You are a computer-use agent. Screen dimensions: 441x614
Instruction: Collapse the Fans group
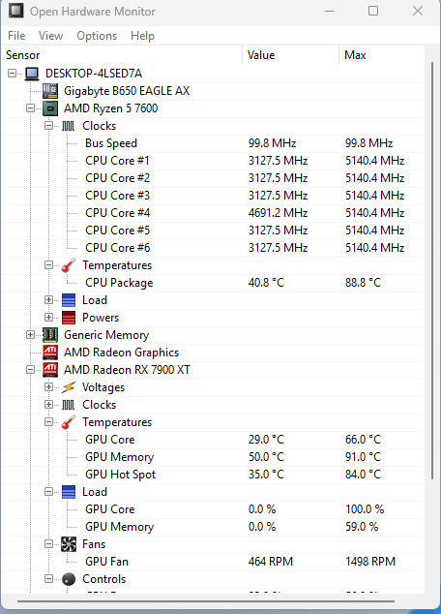[x=48, y=544]
